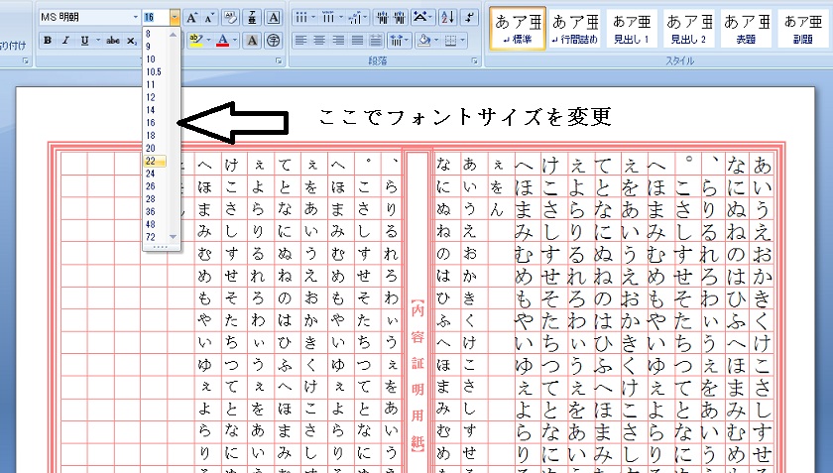Click the red font color button

221,40
